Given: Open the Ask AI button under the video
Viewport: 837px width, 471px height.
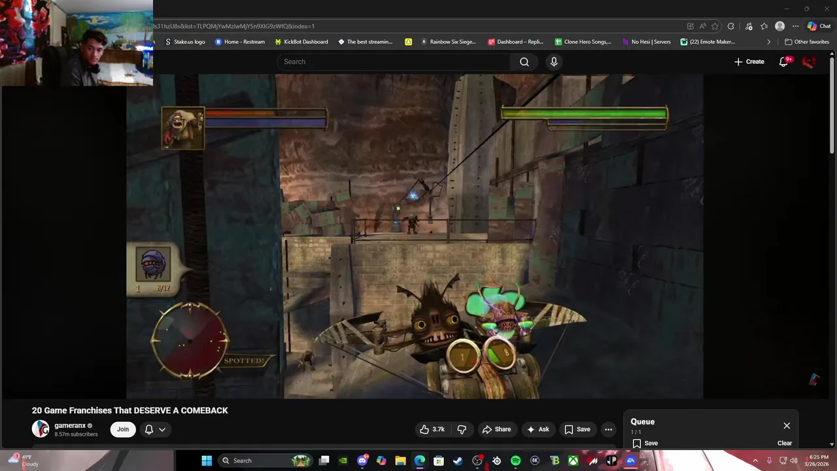Looking at the screenshot, I should click(x=538, y=429).
